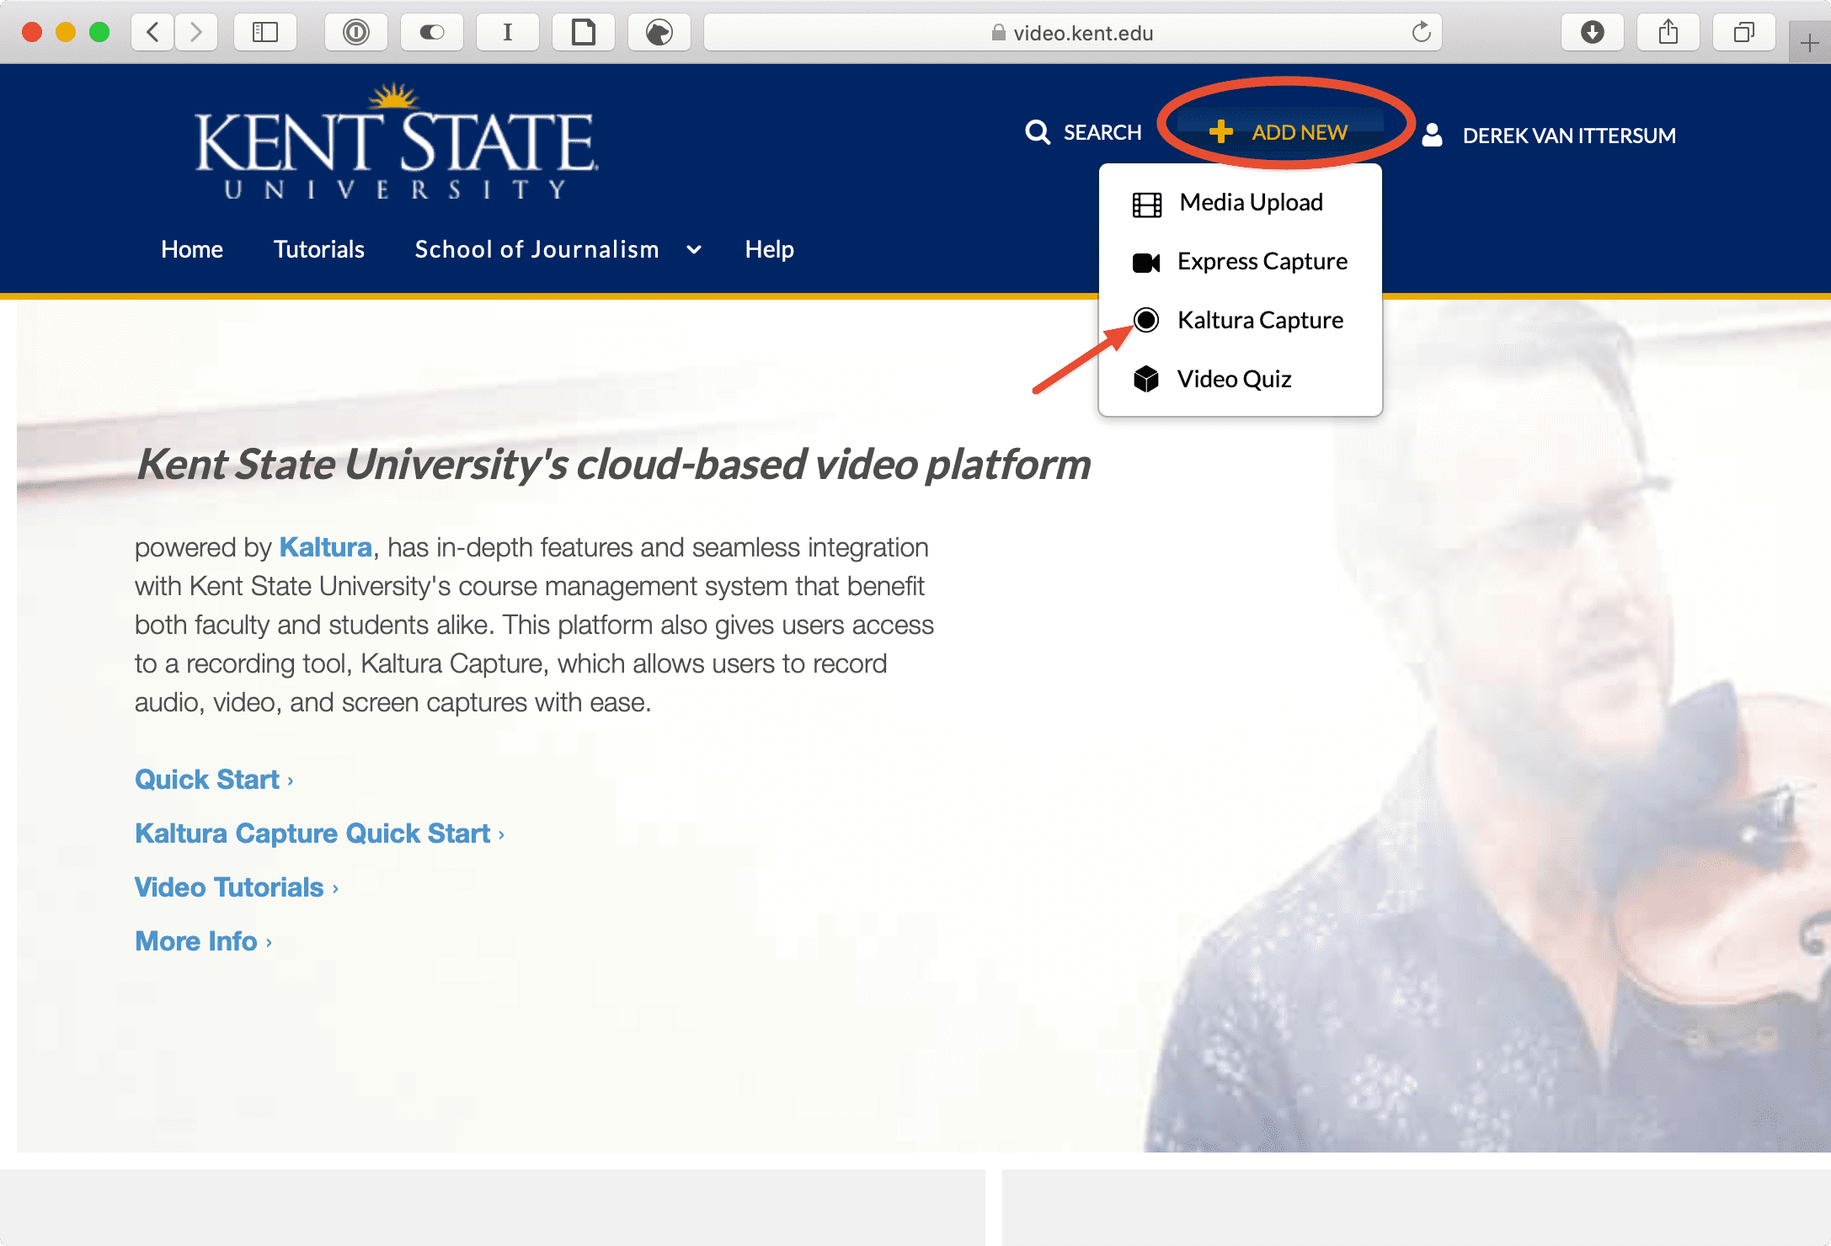The image size is (1831, 1246).
Task: Go forward with Safari's forward arrow
Action: (196, 33)
